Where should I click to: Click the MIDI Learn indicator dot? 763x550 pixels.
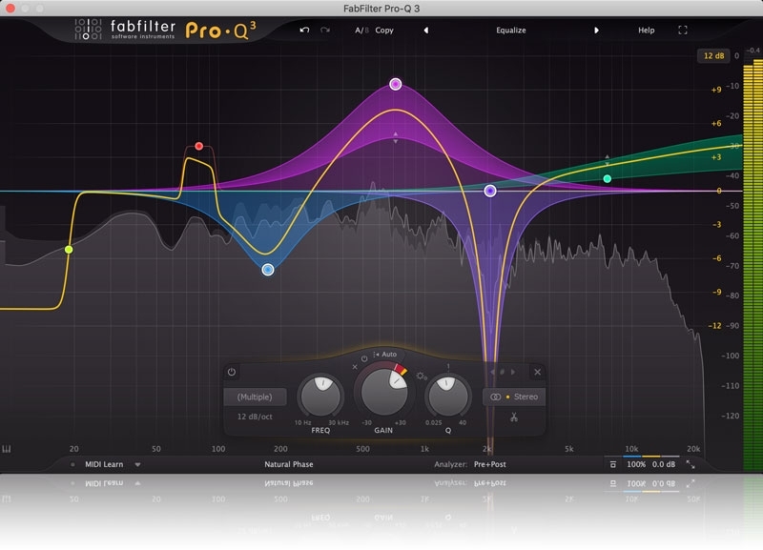(72, 464)
